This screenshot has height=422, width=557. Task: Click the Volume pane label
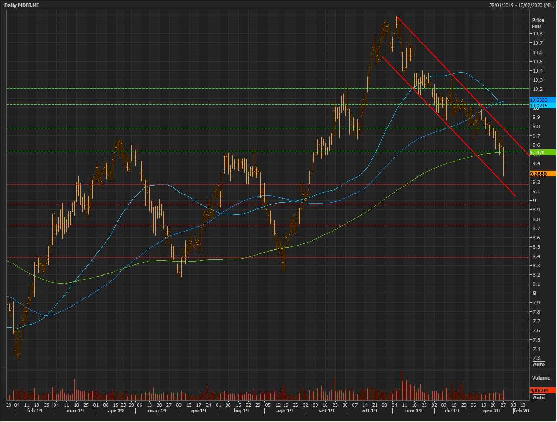[x=541, y=378]
